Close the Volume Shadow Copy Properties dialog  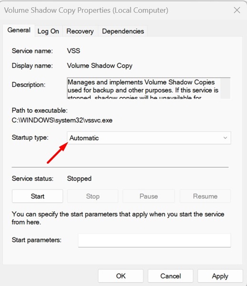coord(237,10)
